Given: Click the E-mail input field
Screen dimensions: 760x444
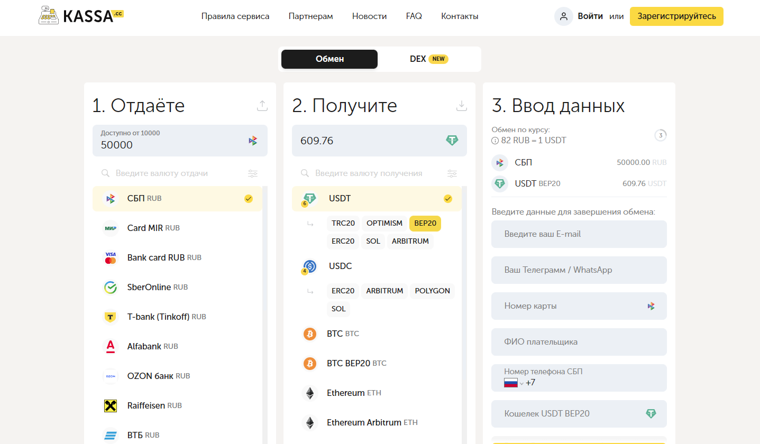Looking at the screenshot, I should 579,234.
